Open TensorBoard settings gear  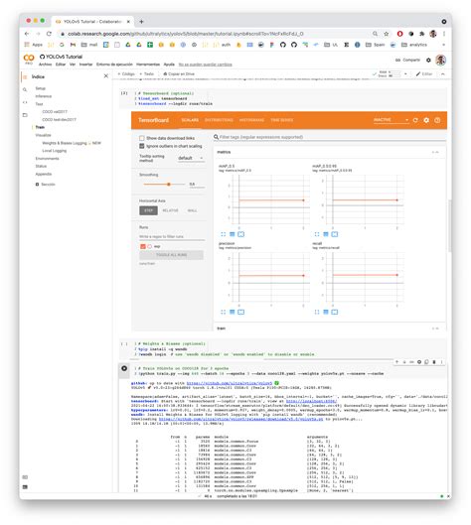(x=426, y=120)
